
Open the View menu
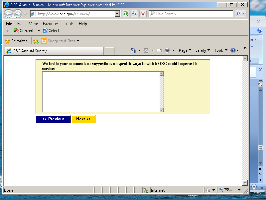(33, 24)
